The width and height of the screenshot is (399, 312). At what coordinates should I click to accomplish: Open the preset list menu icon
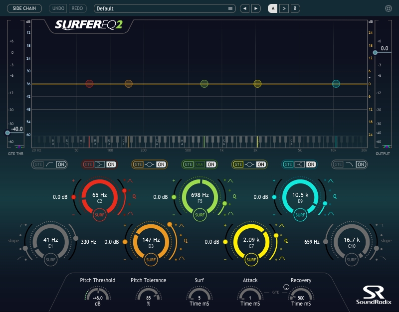230,8
